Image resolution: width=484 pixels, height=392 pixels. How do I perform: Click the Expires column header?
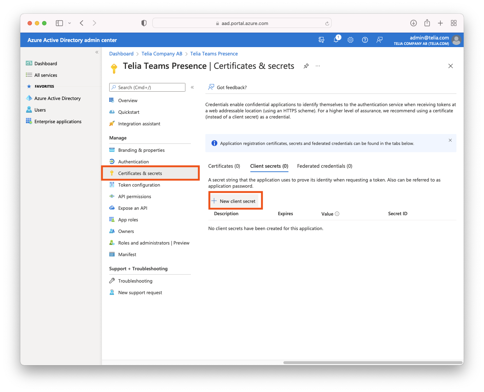(286, 214)
